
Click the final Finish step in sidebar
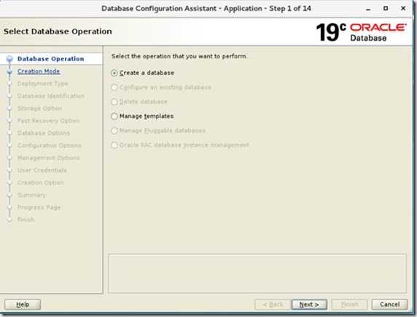[26, 219]
